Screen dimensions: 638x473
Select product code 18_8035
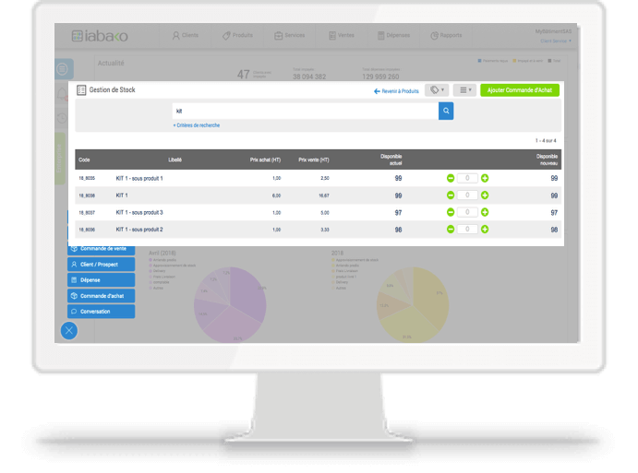coord(87,178)
